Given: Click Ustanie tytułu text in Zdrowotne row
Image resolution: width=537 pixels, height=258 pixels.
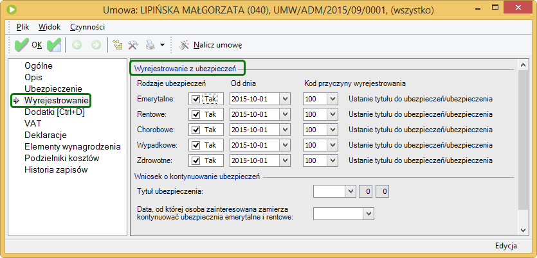Looking at the screenshot, I should [x=421, y=160].
